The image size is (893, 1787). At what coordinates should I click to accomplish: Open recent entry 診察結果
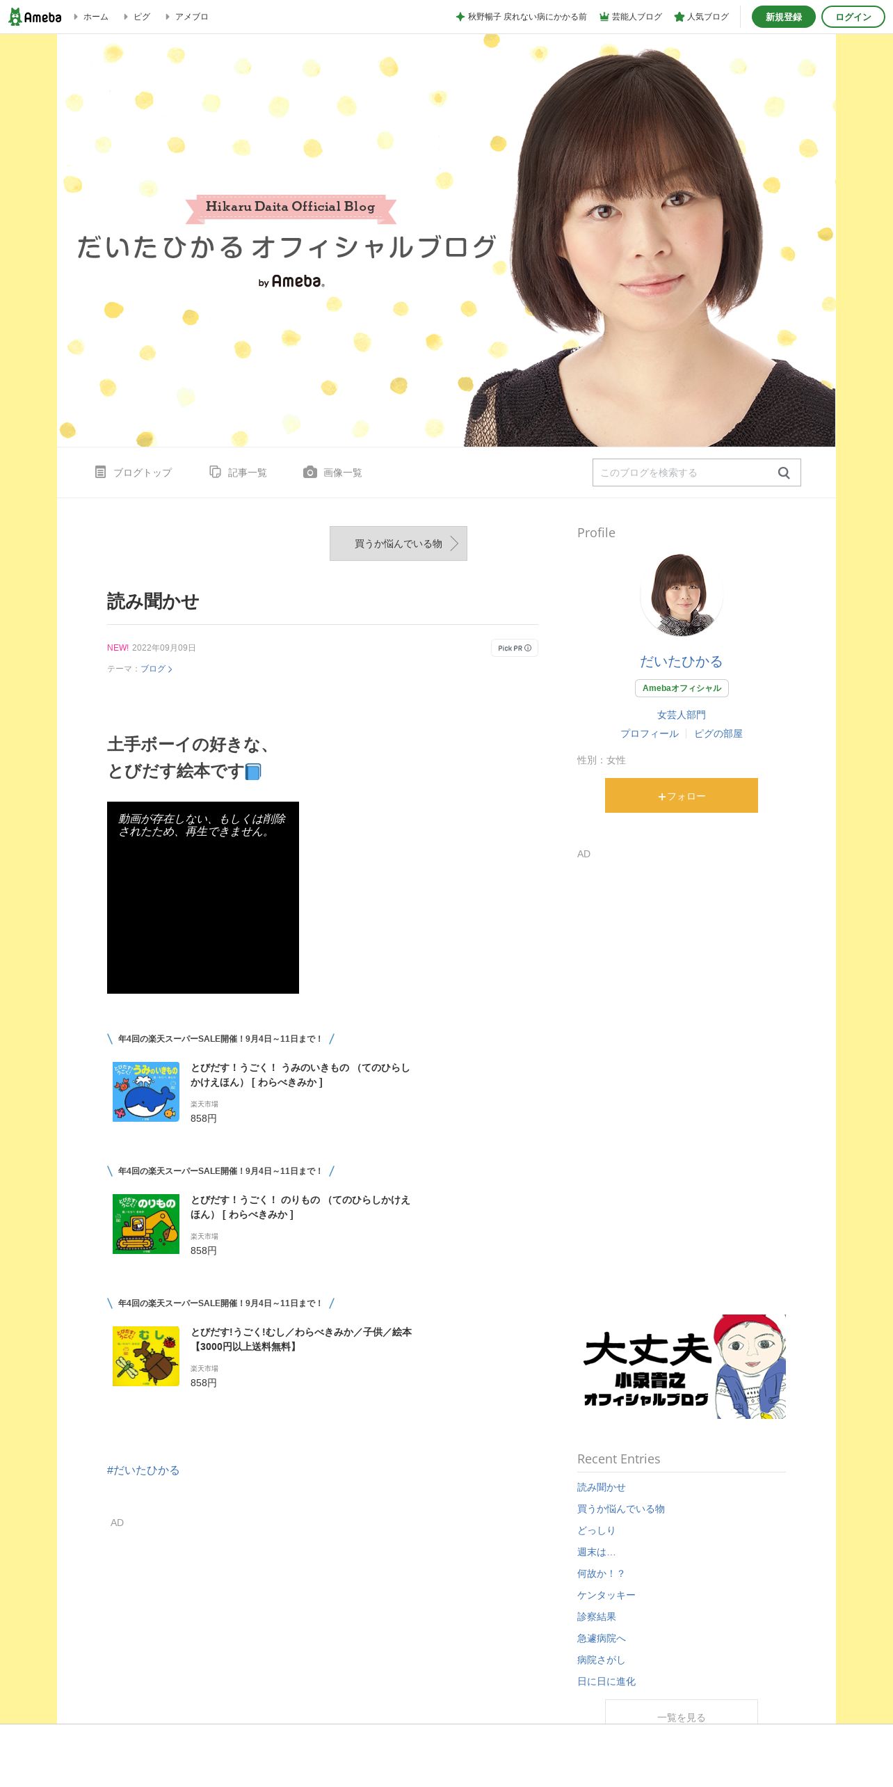[597, 1617]
